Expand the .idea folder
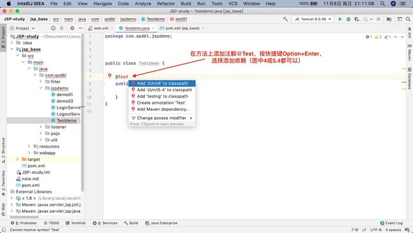This screenshot has height=233, width=413. coord(11,43)
